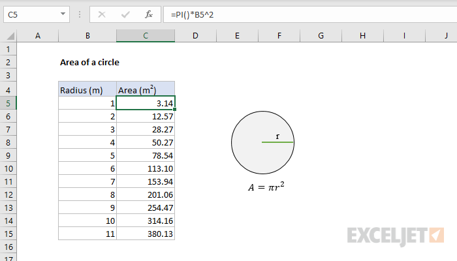The width and height of the screenshot is (457, 261).
Task: Select column H header
Action: (x=362, y=36)
